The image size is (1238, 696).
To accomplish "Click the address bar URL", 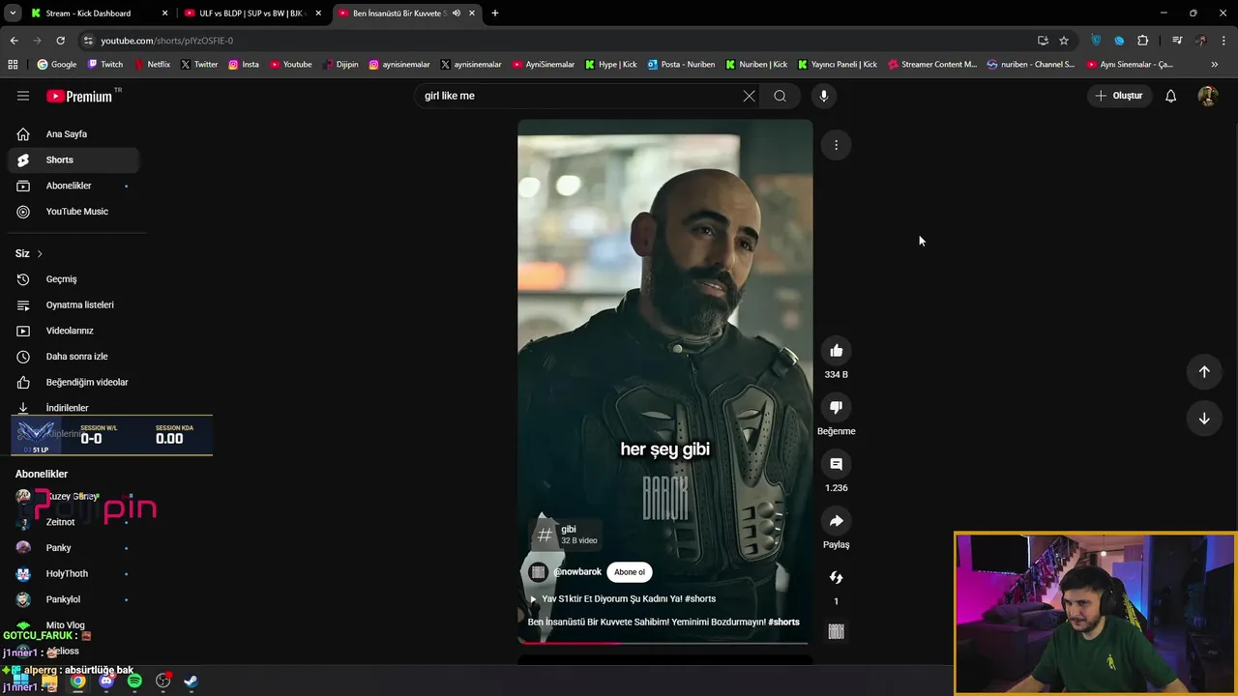I will (x=167, y=41).
